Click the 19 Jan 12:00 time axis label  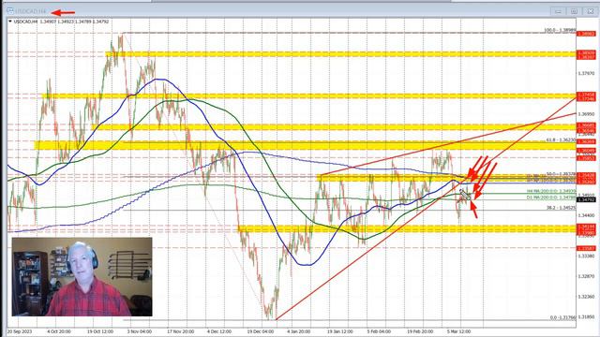339,331
